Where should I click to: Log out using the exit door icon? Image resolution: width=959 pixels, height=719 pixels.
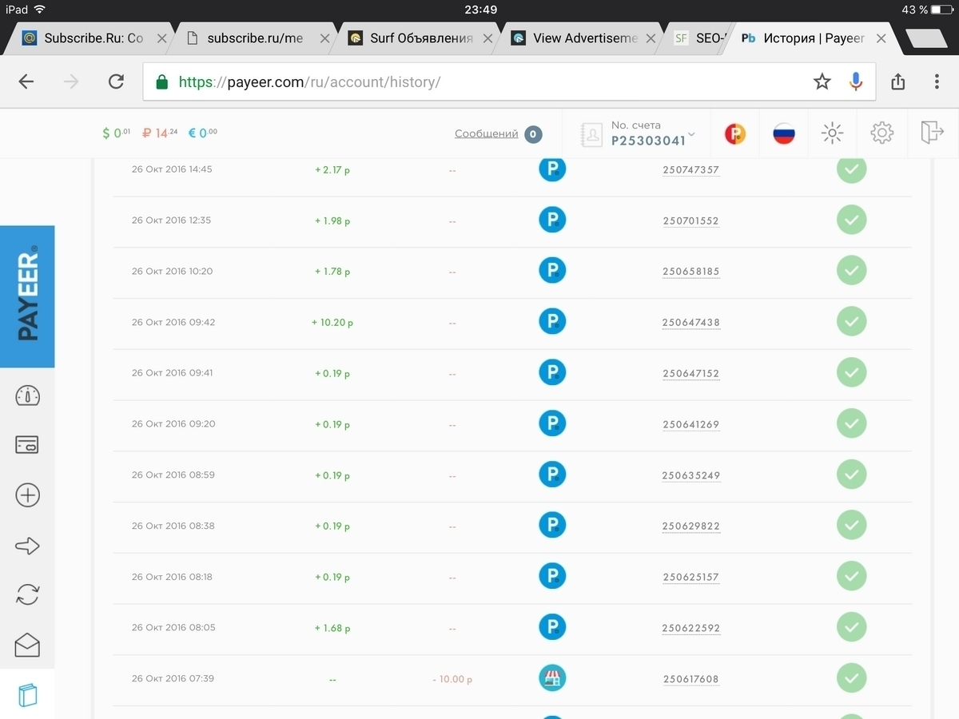click(932, 133)
